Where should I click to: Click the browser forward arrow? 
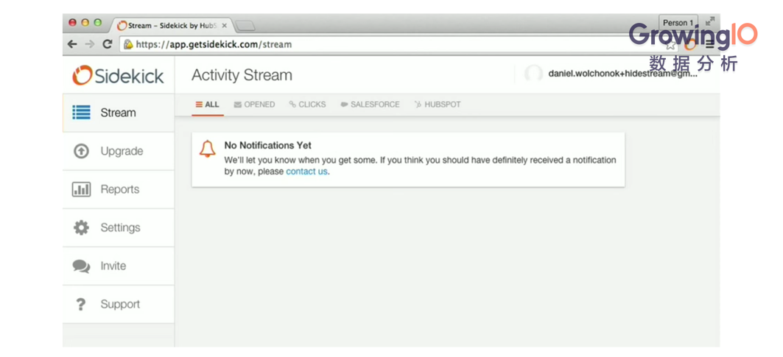[90, 44]
